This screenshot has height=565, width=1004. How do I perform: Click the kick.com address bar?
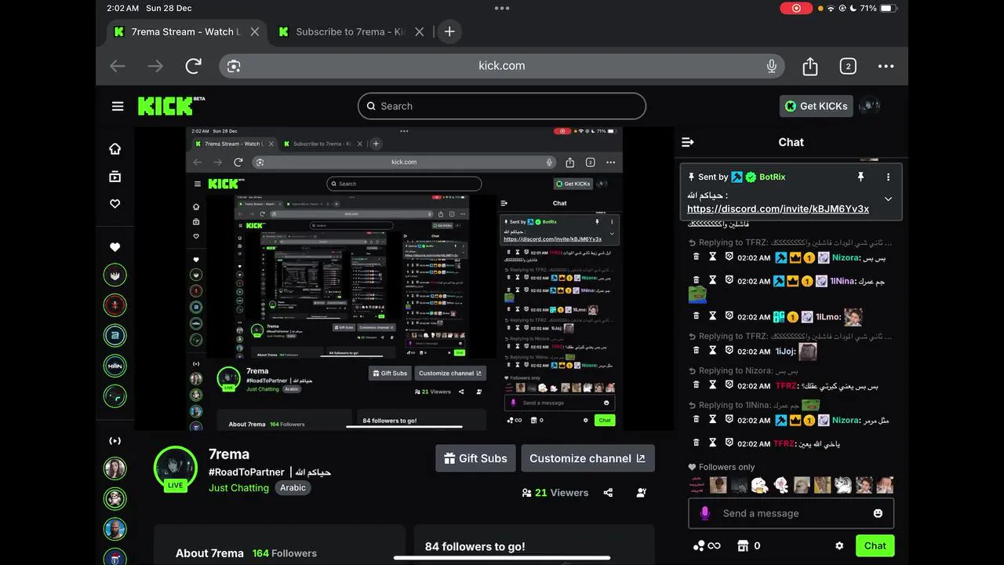click(502, 66)
